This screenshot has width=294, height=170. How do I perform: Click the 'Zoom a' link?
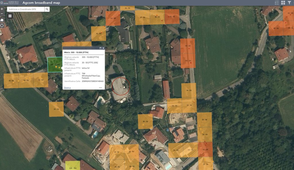[67, 88]
